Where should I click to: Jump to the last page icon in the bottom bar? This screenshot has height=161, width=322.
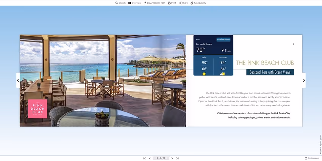pyautogui.click(x=177, y=158)
